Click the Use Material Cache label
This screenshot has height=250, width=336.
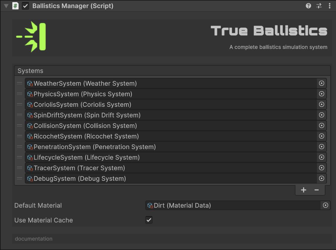tap(44, 220)
